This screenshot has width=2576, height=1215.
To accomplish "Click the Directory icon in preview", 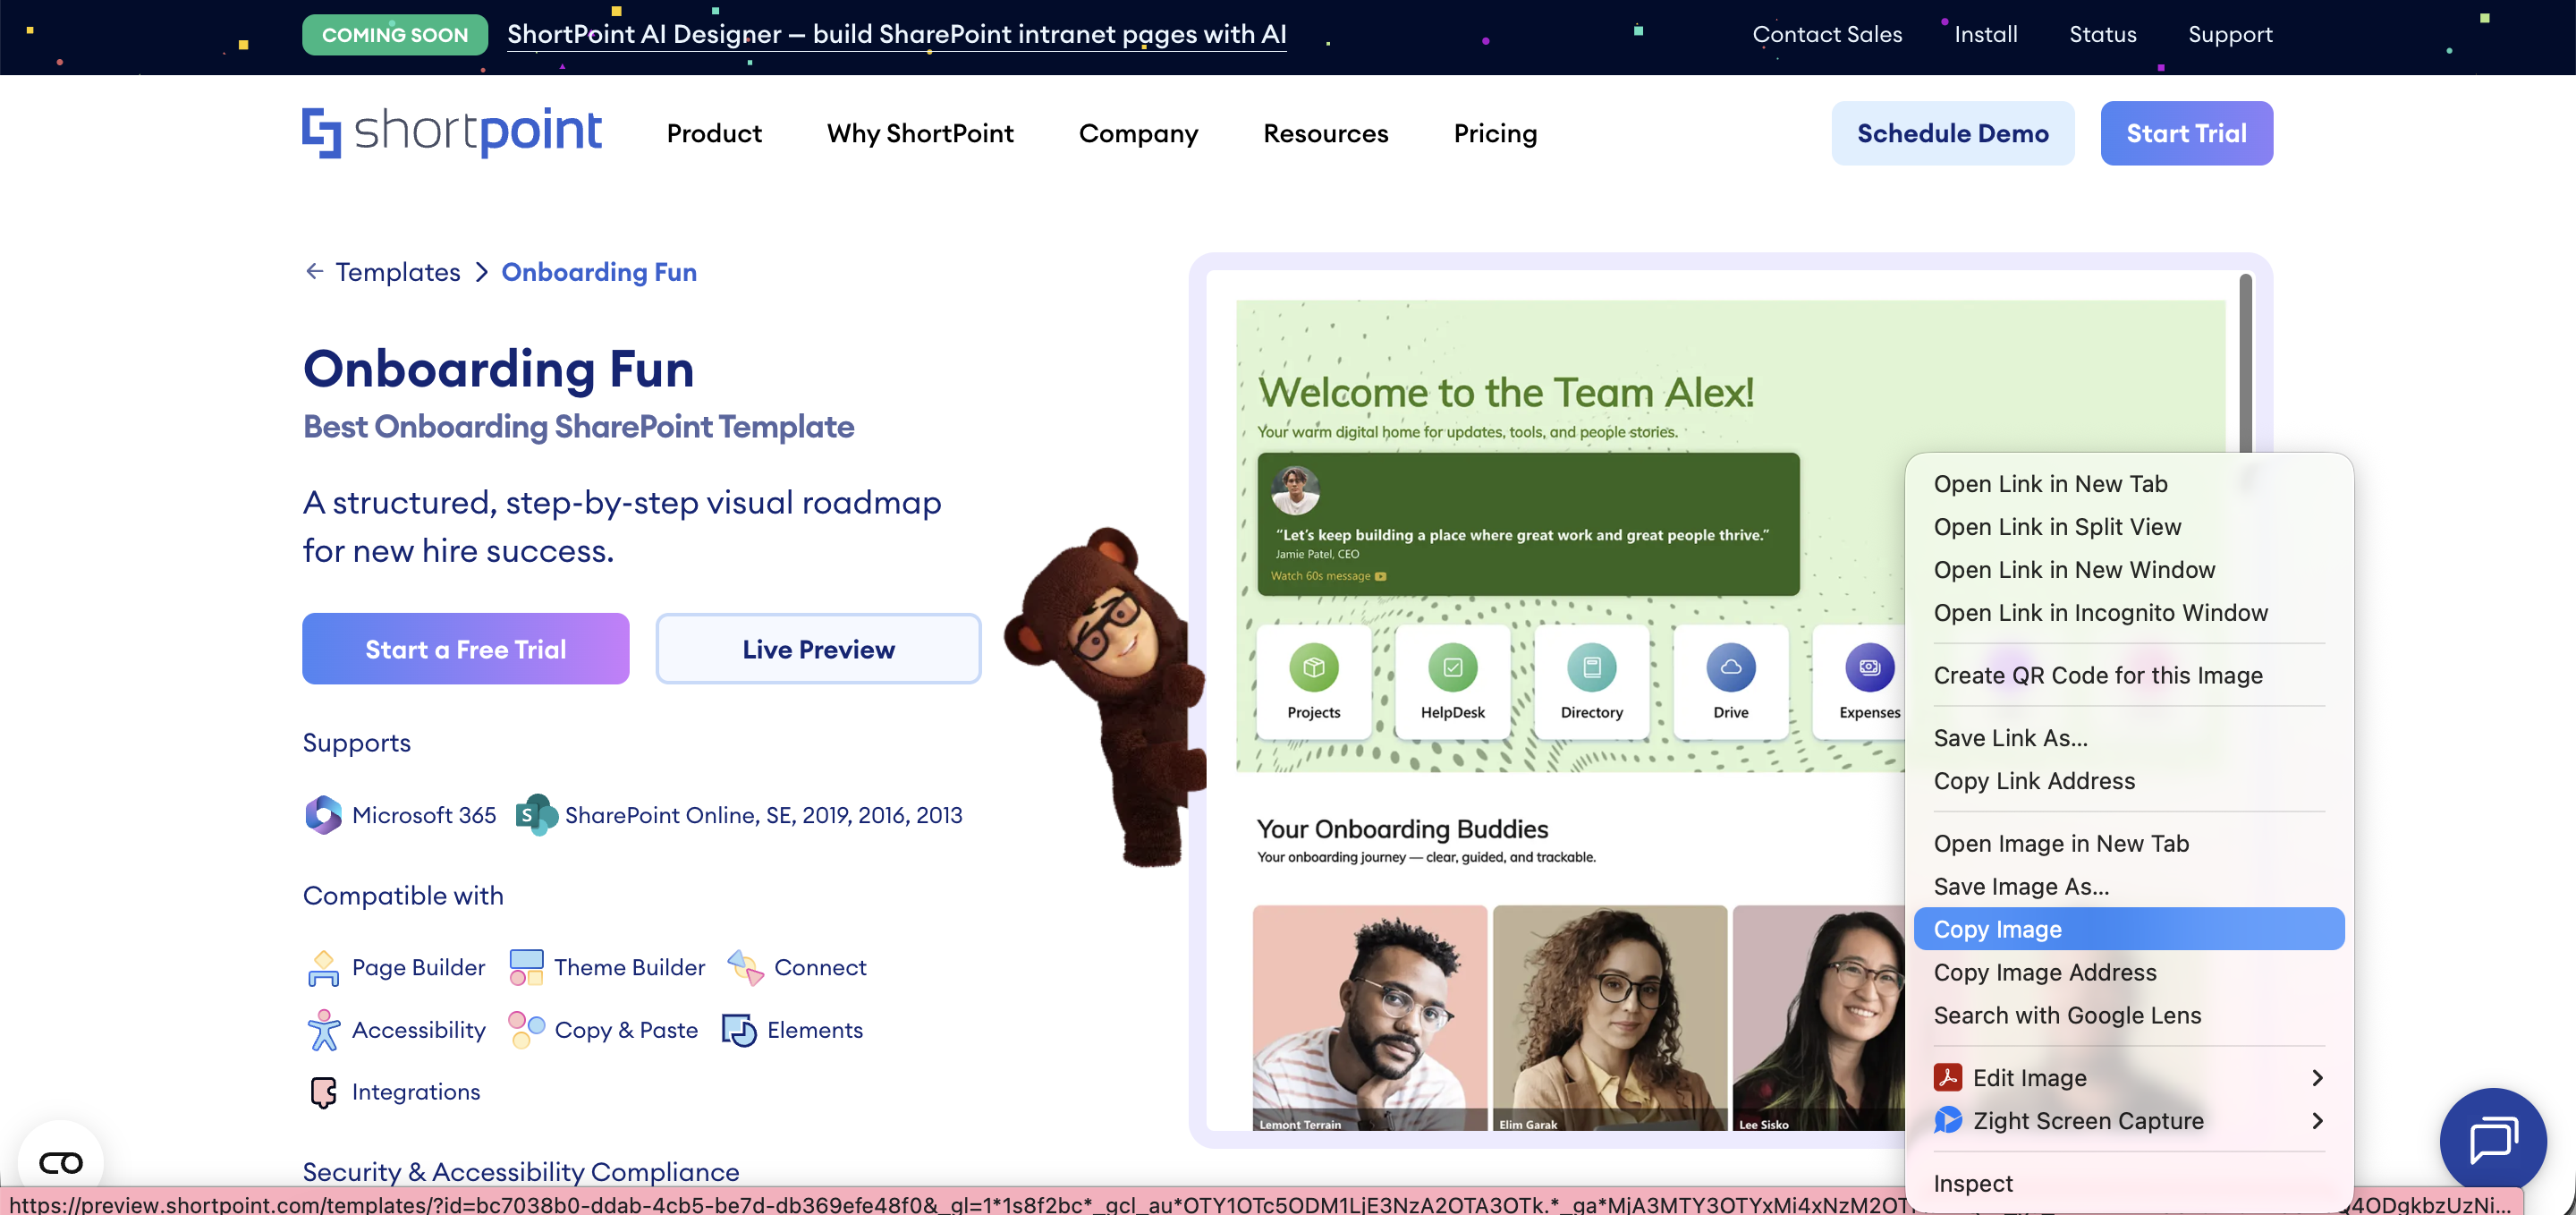I will pyautogui.click(x=1591, y=667).
